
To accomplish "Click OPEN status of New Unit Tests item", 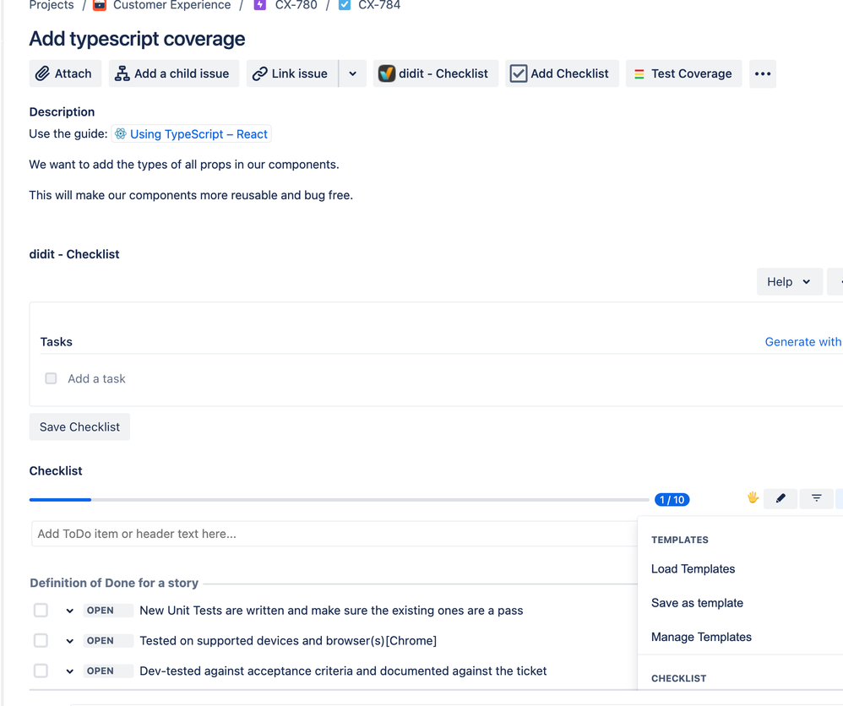I will [x=108, y=611].
